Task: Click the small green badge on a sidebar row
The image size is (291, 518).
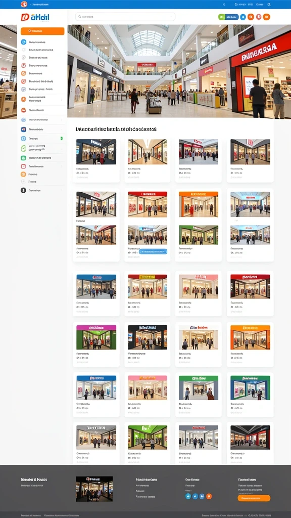Action: click(62, 139)
